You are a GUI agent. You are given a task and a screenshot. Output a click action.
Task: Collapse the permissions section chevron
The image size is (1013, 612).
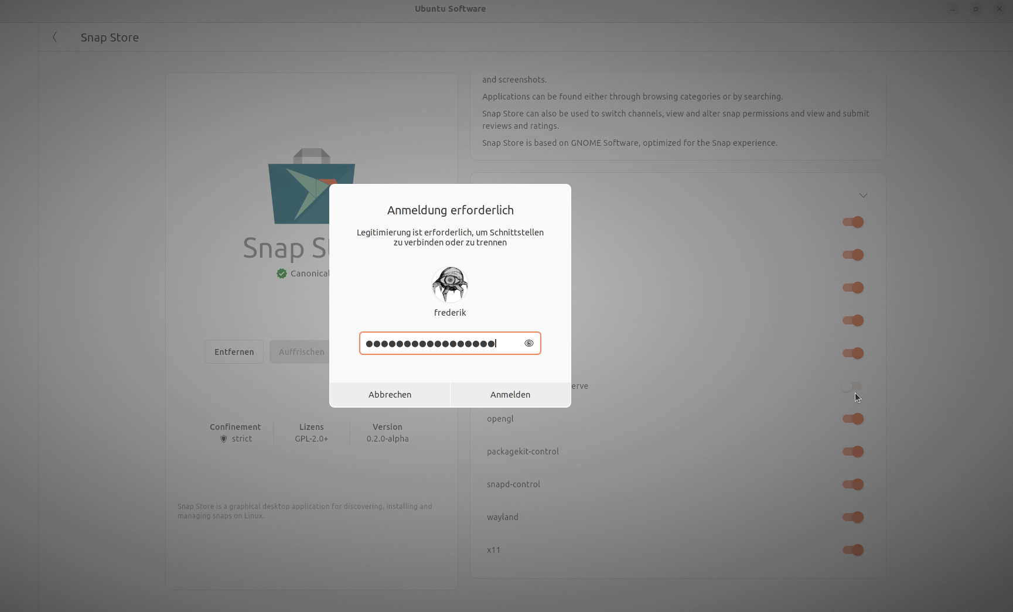coord(863,195)
